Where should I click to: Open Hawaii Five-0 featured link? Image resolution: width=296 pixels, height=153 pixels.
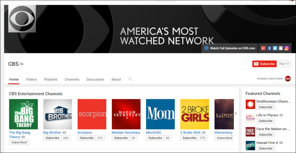pos(267,143)
